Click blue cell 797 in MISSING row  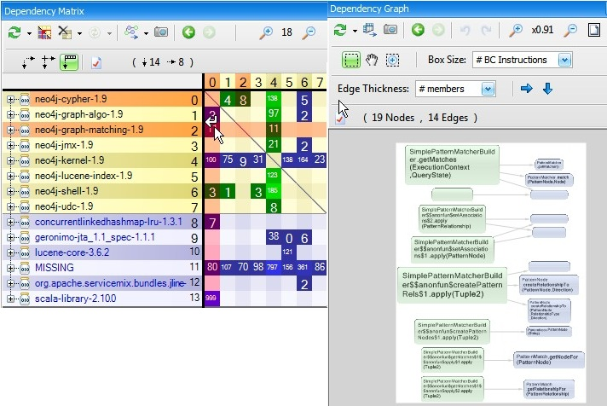click(x=274, y=268)
